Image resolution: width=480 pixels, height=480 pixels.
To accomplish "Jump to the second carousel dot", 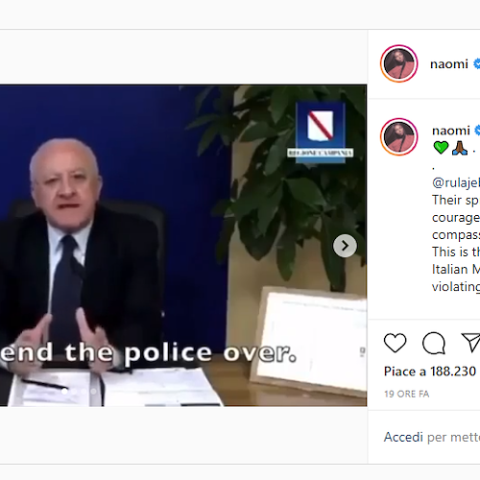I will pyautogui.click(x=74, y=391).
